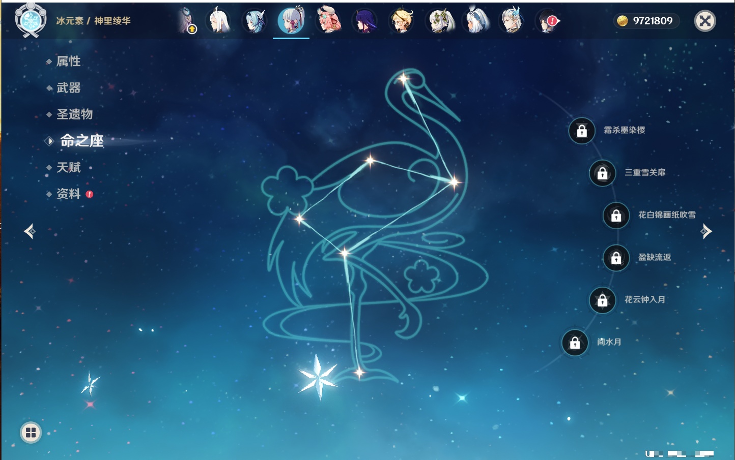The image size is (735, 460).
Task: Click the Mora coin balance 9721809
Action: click(645, 21)
